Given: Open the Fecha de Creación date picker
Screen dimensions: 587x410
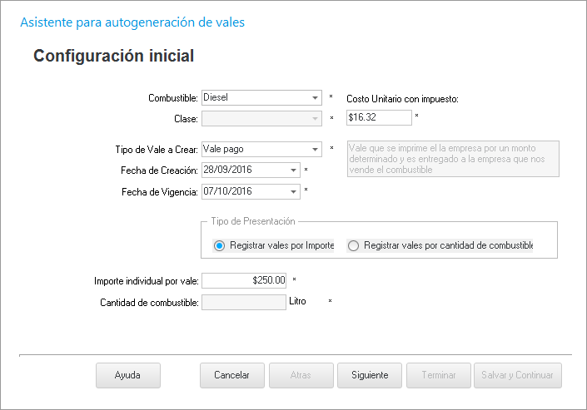Looking at the screenshot, I should pyautogui.click(x=293, y=170).
